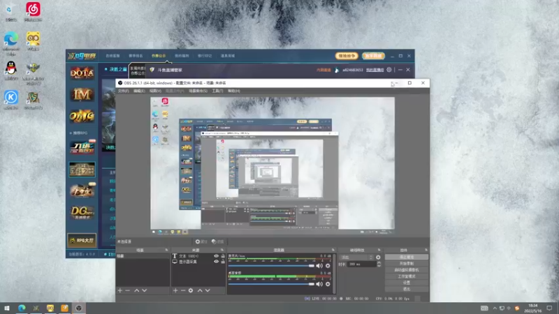Click 工作室模式 button in OBS controls
The image size is (559, 314).
[x=407, y=276]
